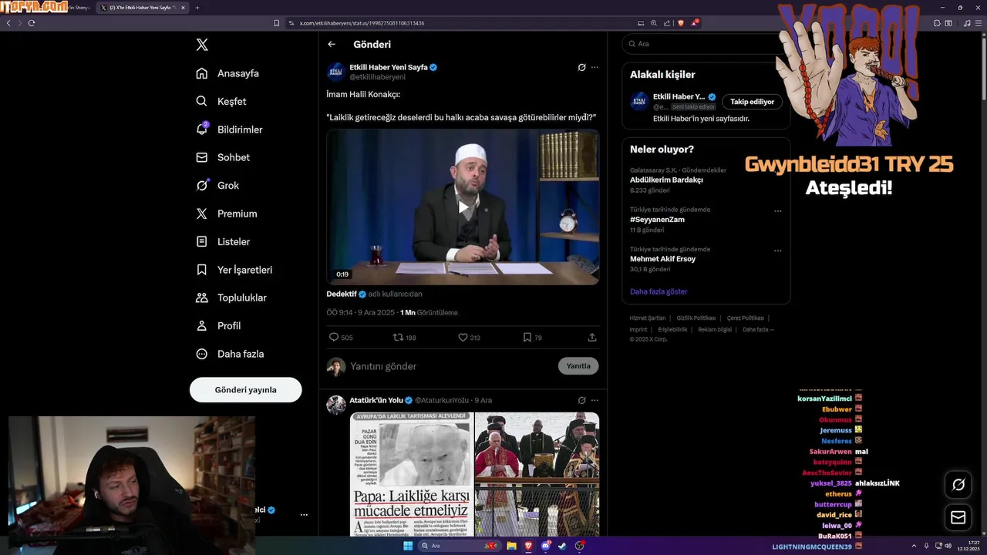Share the main post
The height and width of the screenshot is (555, 987).
(x=592, y=337)
